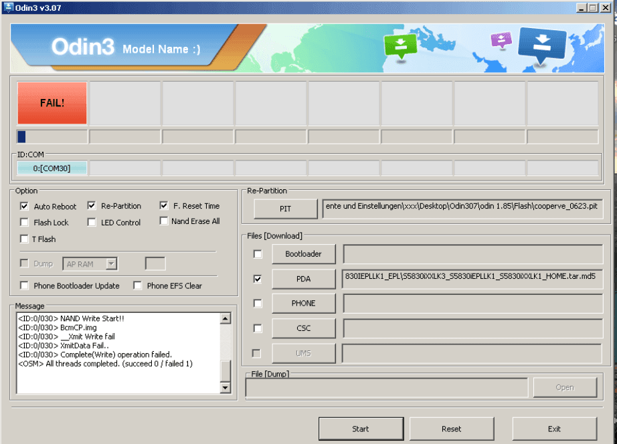Click the Exit button
This screenshot has width=617, height=444.
point(555,429)
